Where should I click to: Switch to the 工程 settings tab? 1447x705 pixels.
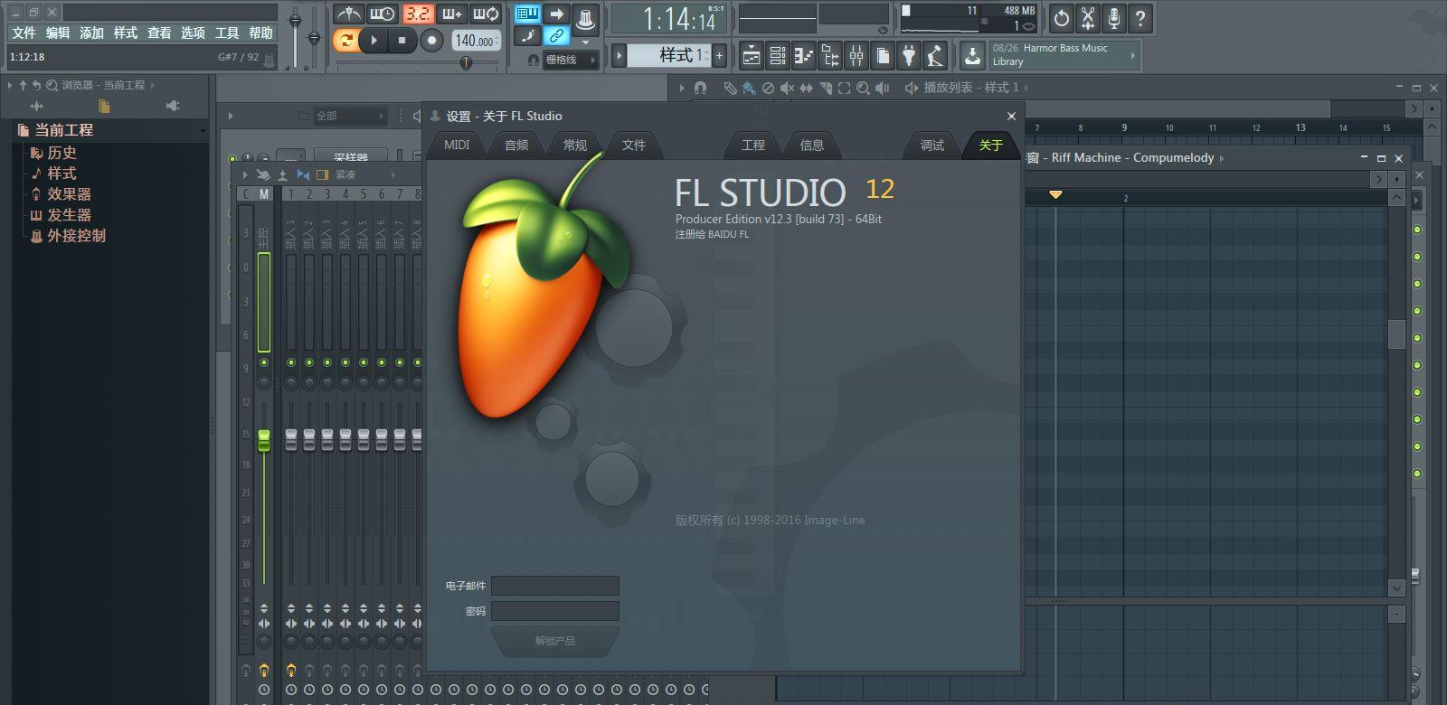(753, 145)
